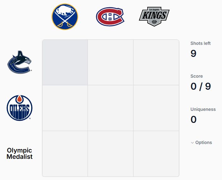Select the Olympic Medalist and Canadiens cell
The image size is (222, 180).
pos(111,154)
